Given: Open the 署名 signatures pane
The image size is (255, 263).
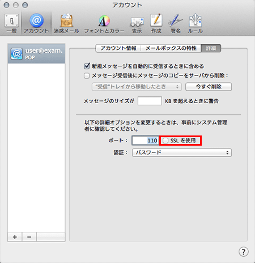Looking at the screenshot, I should pyautogui.click(x=176, y=23).
